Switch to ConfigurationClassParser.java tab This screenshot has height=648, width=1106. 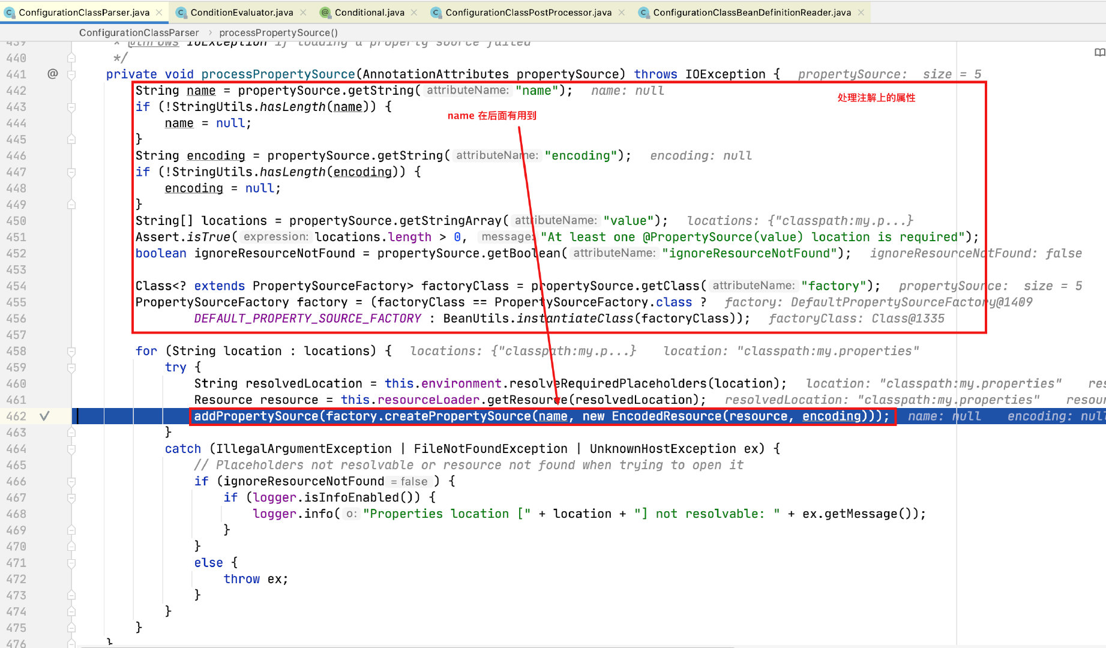point(84,12)
